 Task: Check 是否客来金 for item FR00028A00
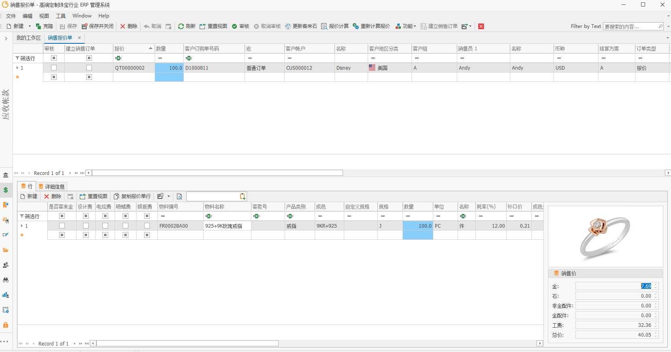click(x=62, y=226)
